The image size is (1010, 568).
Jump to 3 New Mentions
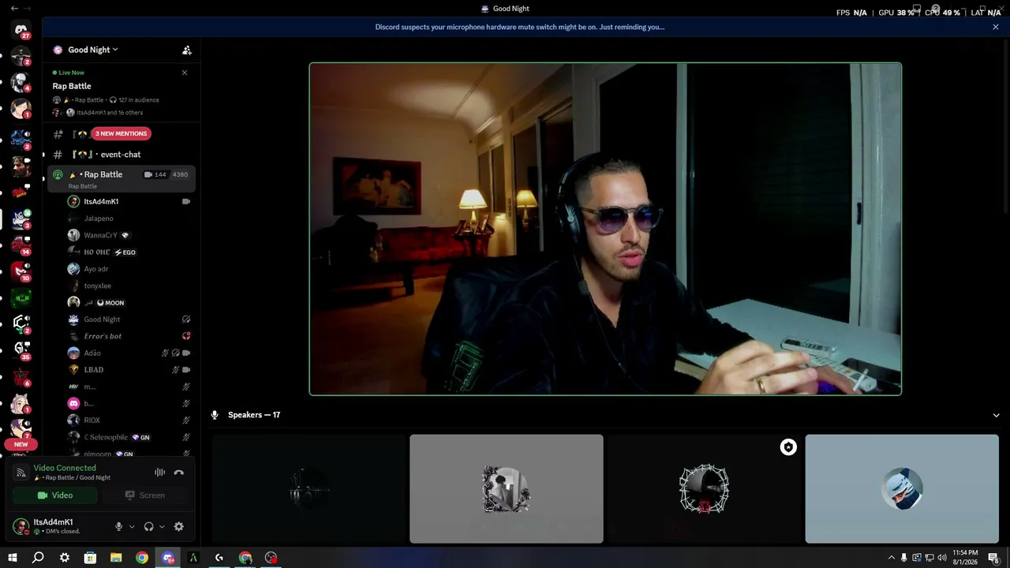[x=122, y=133]
